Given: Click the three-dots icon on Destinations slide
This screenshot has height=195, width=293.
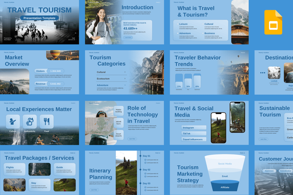Looking at the screenshot, I should pyautogui.click(x=263, y=73).
